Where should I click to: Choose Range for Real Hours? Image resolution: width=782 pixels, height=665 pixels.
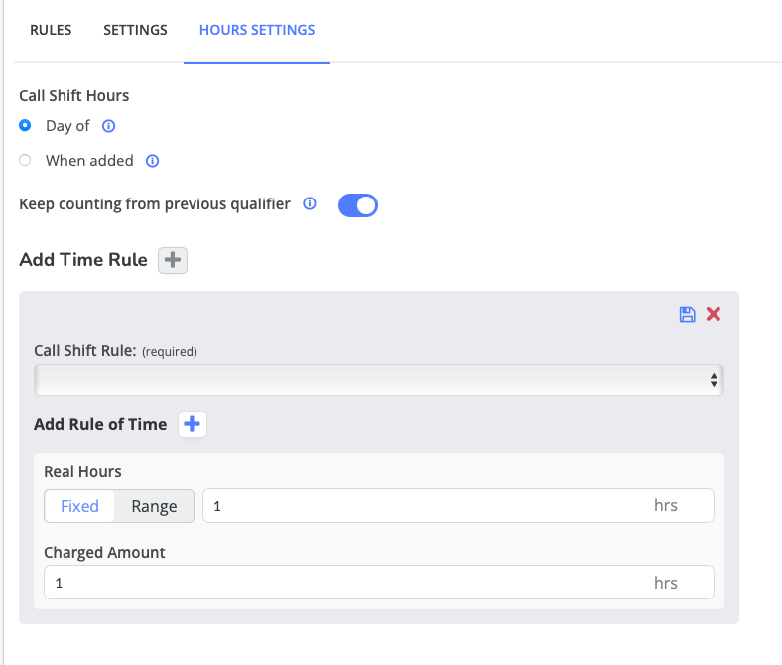154,506
